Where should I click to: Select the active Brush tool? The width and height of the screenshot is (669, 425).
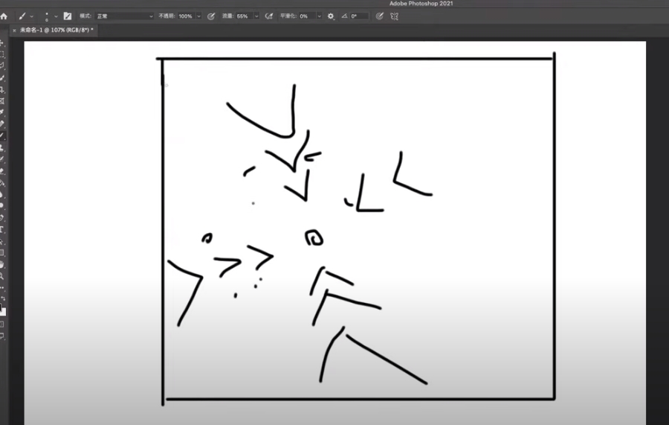click(x=2, y=135)
